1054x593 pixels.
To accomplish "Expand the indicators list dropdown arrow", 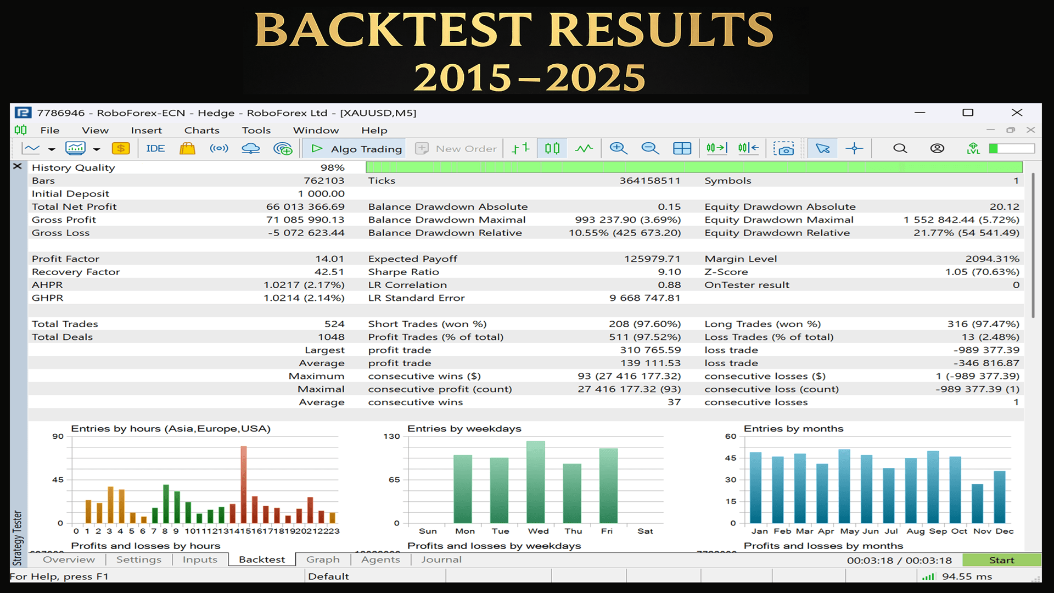I will (x=97, y=149).
